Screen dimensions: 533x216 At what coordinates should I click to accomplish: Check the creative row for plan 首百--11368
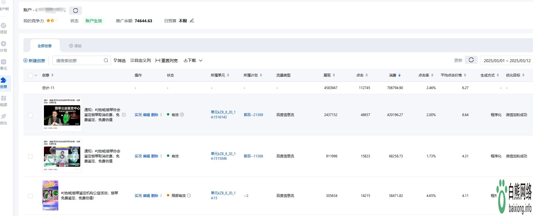pos(30,156)
